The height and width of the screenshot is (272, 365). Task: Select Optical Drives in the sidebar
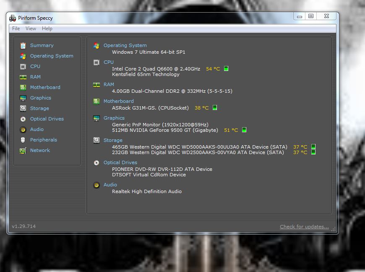47,119
